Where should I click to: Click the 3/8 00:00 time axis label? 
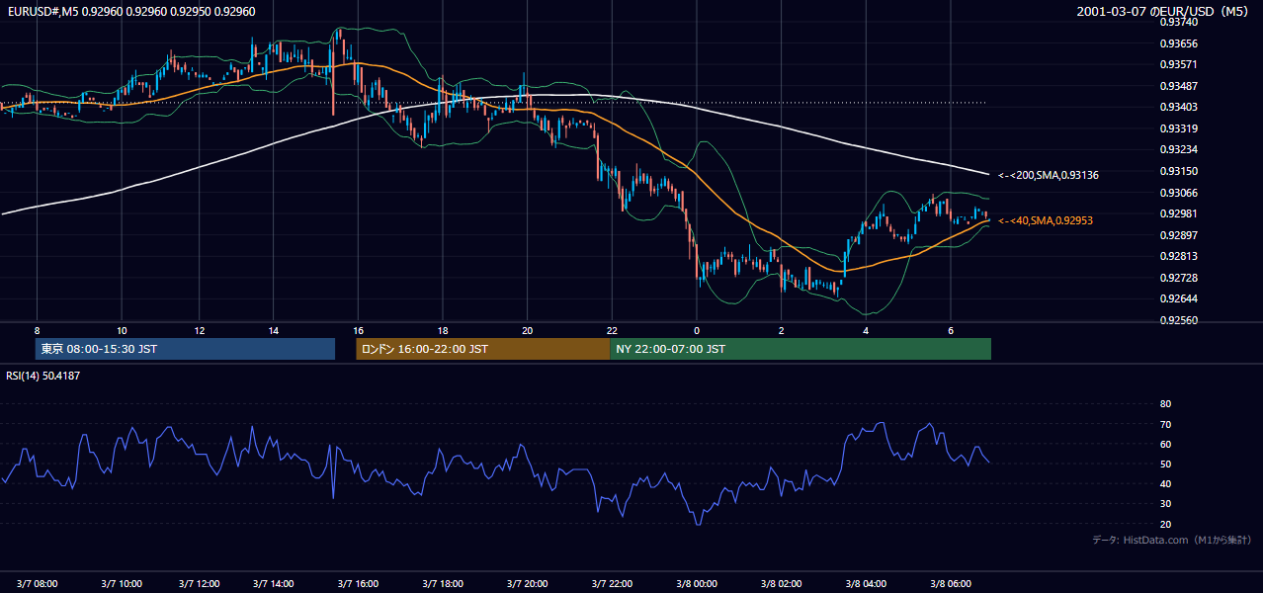(696, 584)
